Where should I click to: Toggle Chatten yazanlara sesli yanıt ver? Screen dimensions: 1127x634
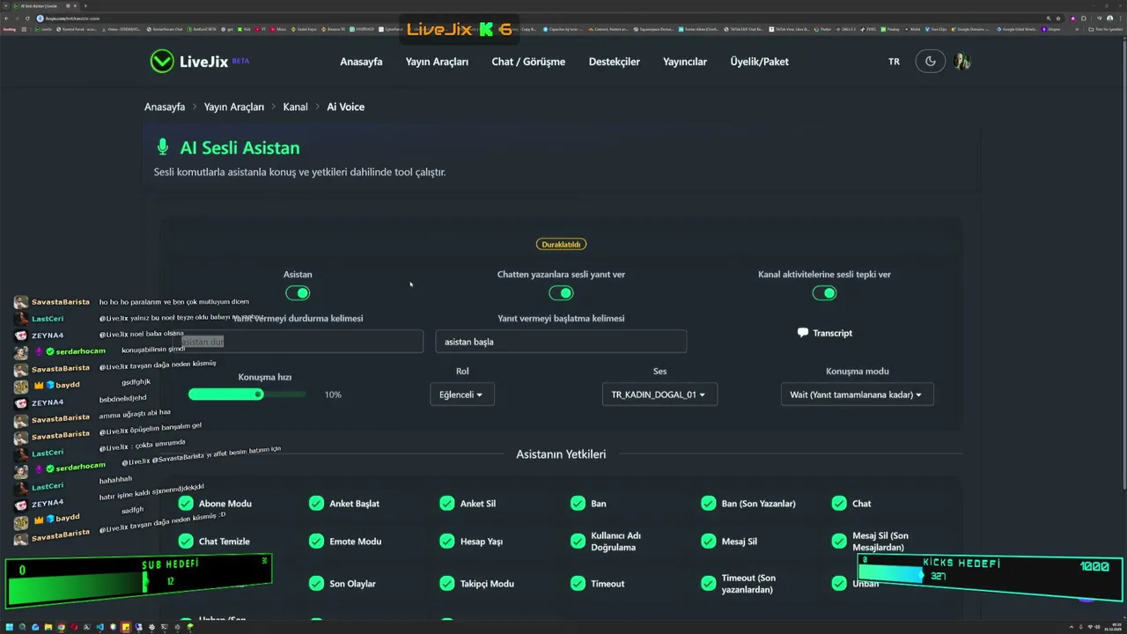[x=561, y=293]
